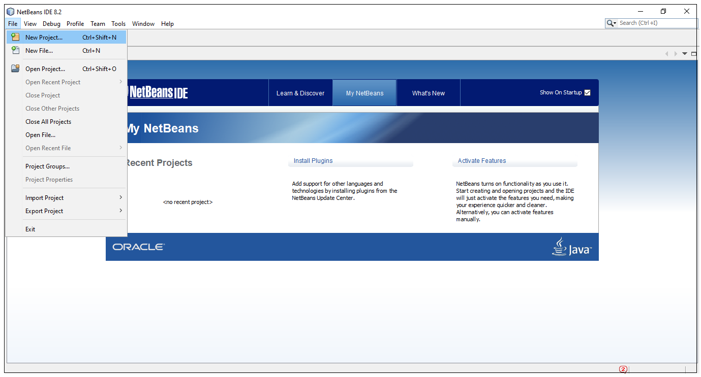Expand the Export Project submenu
The width and height of the screenshot is (701, 377).
tap(66, 211)
